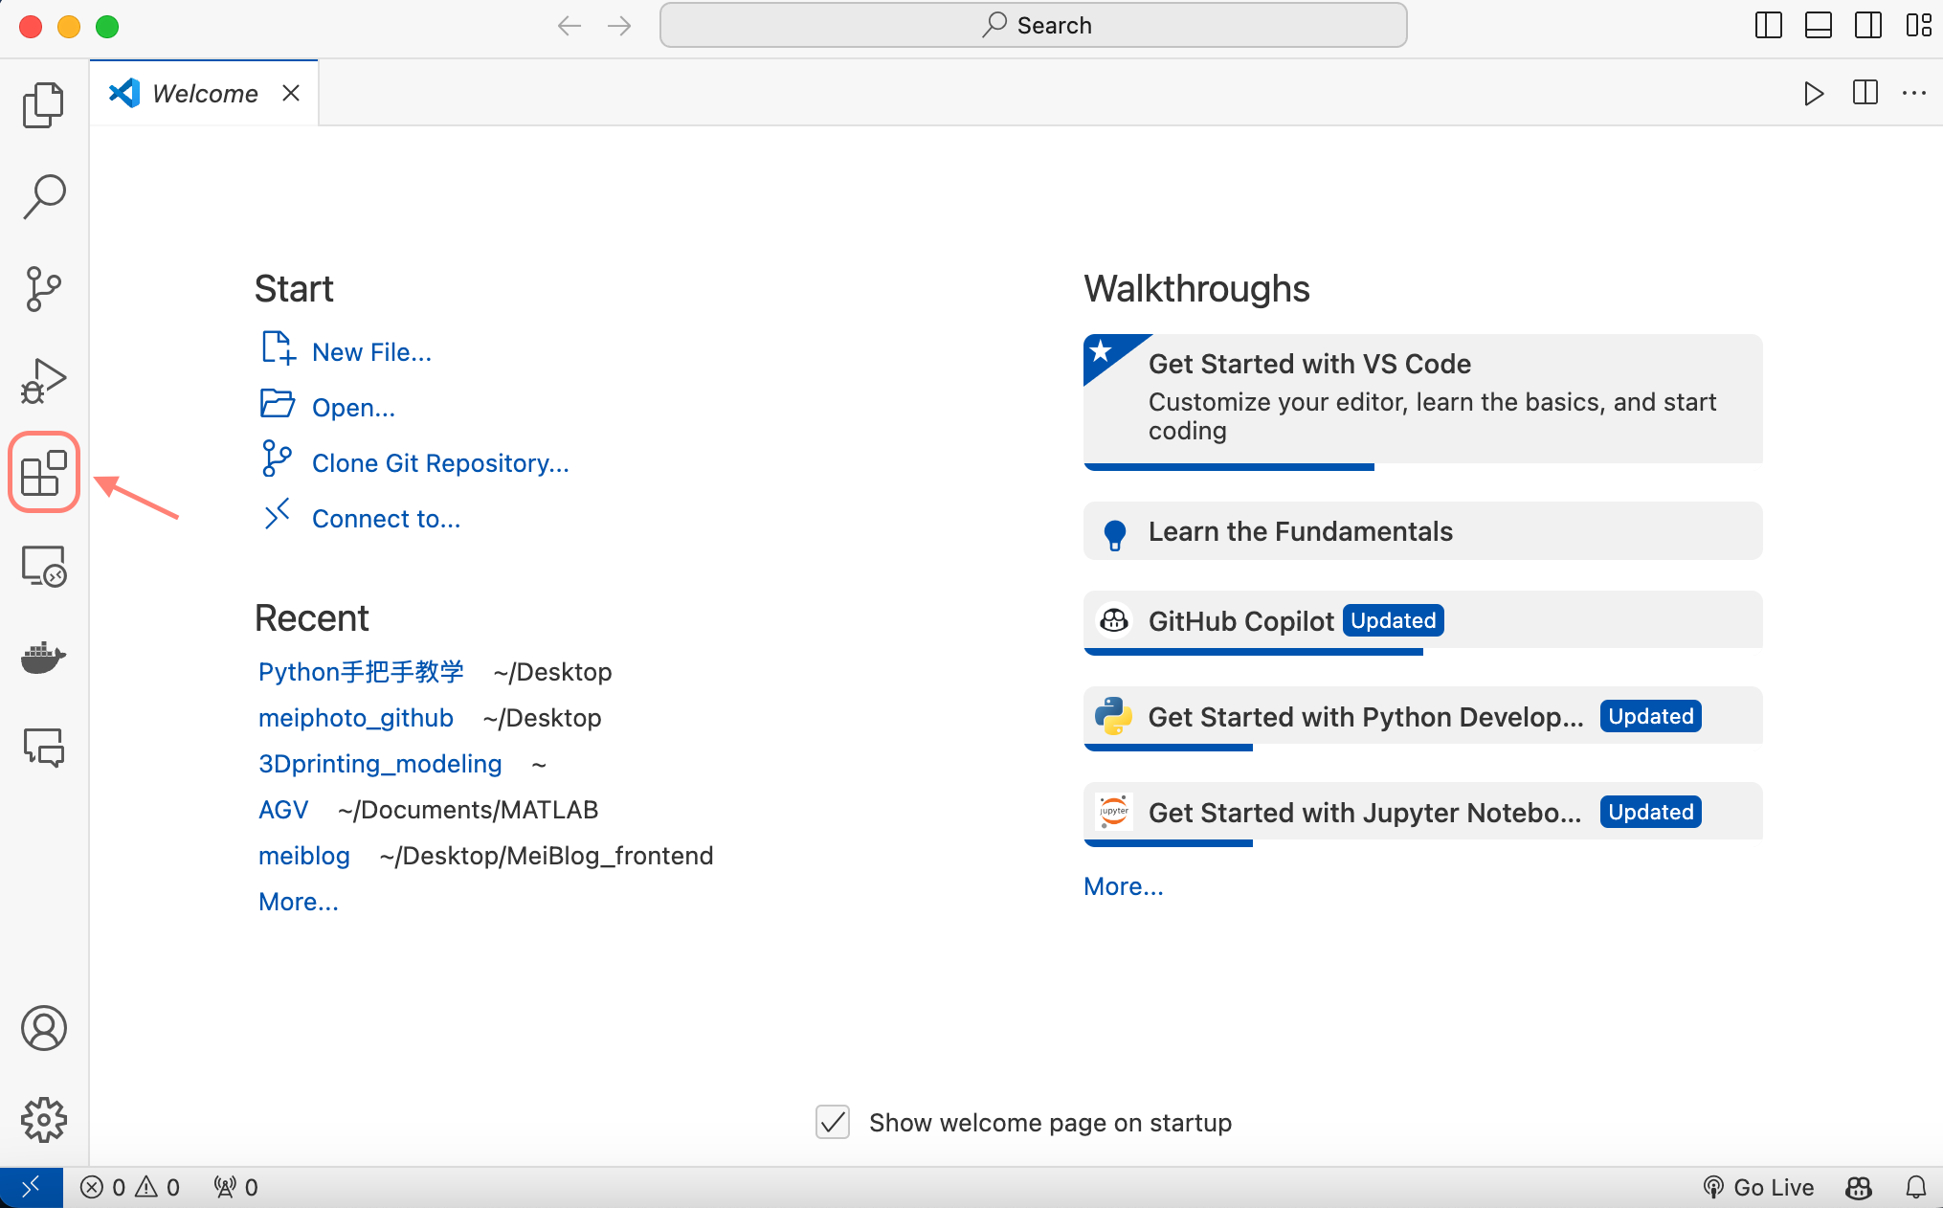Image resolution: width=1943 pixels, height=1208 pixels.
Task: Select the Welcome tab
Action: (204, 93)
